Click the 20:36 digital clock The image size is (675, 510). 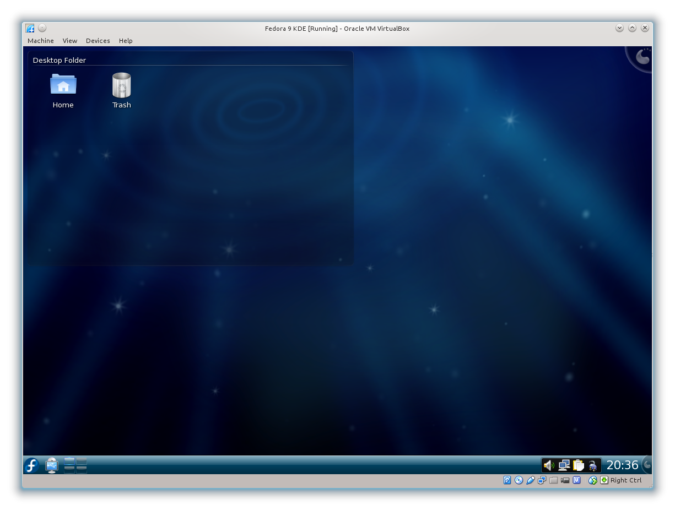coord(622,465)
